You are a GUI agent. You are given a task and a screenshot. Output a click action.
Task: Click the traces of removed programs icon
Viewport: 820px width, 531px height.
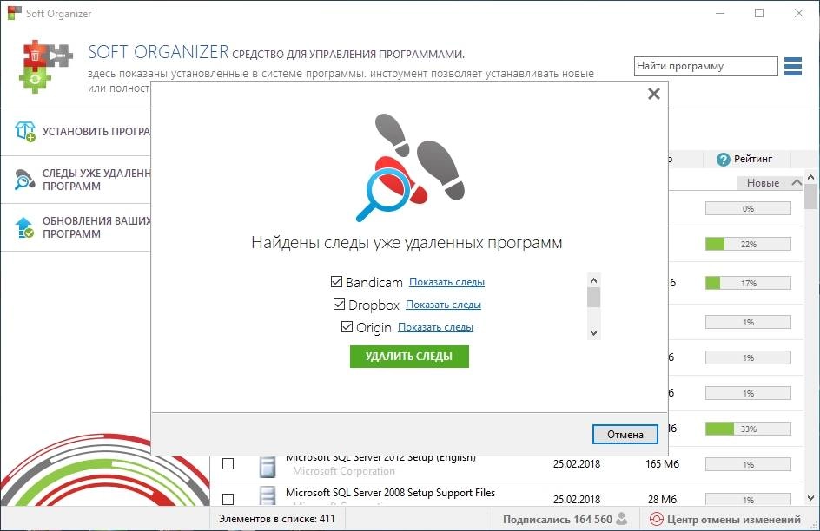(24, 180)
